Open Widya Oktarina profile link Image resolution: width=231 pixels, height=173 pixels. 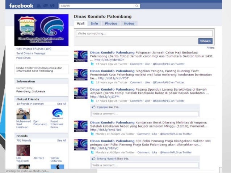click(x=56, y=160)
